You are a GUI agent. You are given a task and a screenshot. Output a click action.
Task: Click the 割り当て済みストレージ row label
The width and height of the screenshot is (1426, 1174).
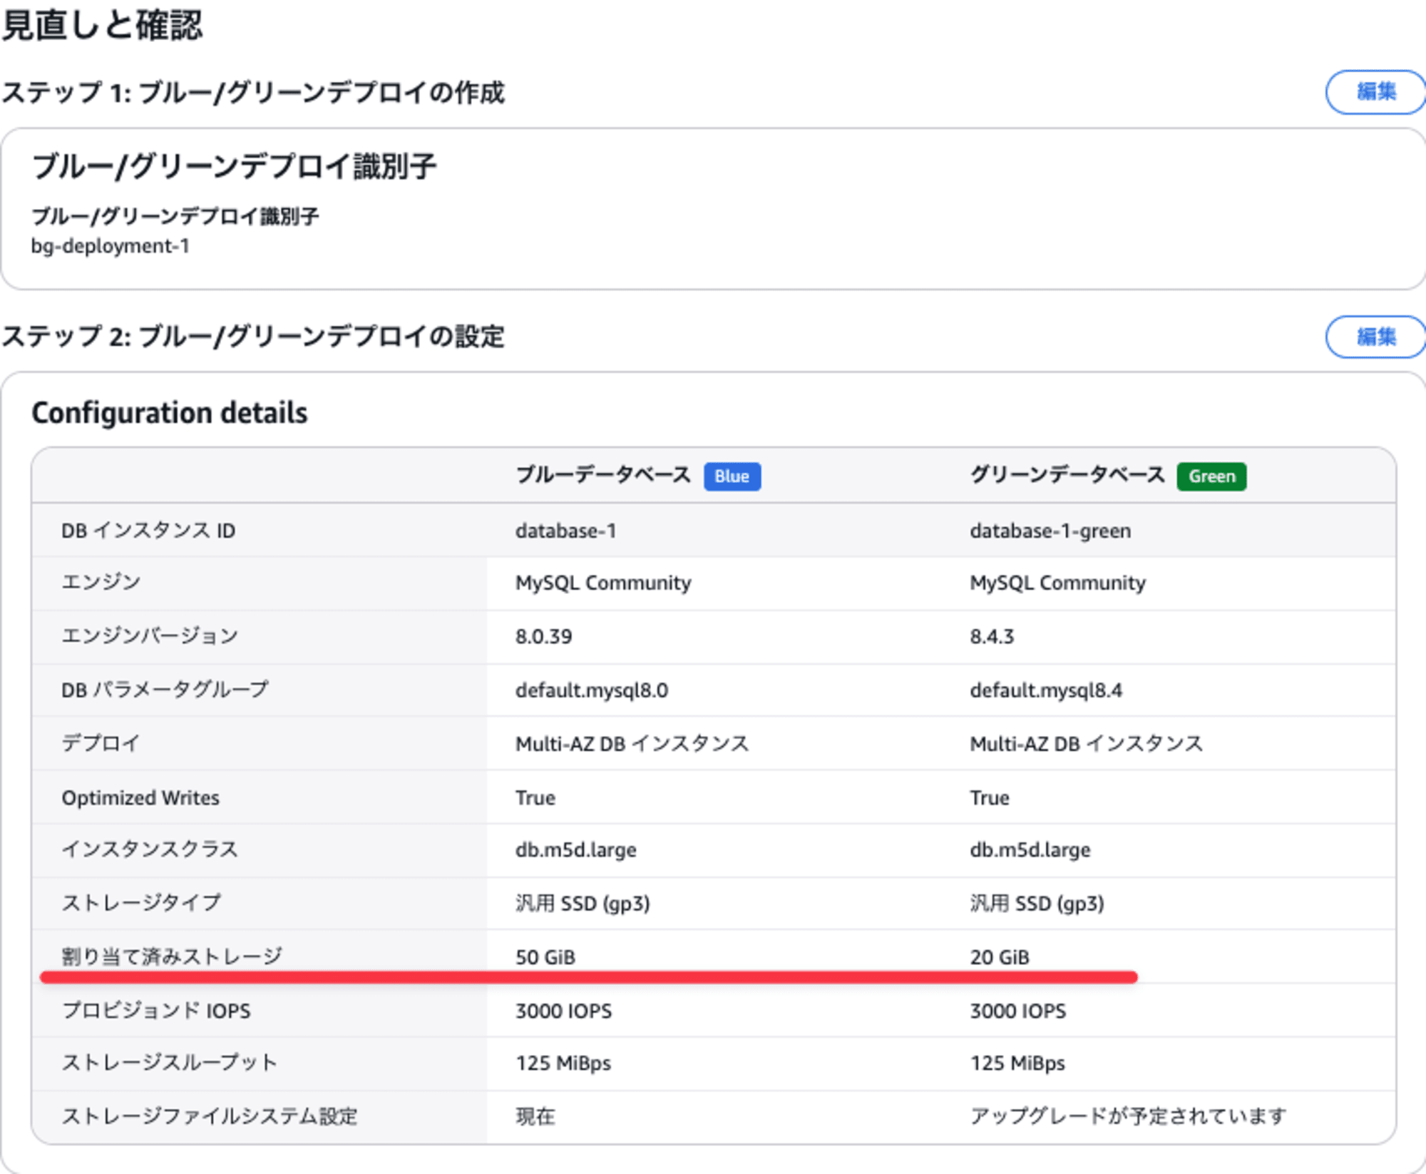click(172, 956)
